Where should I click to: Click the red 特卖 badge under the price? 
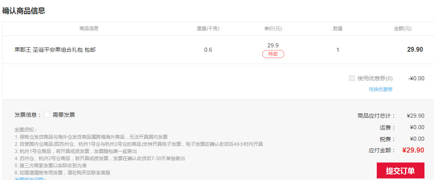coord(273,54)
